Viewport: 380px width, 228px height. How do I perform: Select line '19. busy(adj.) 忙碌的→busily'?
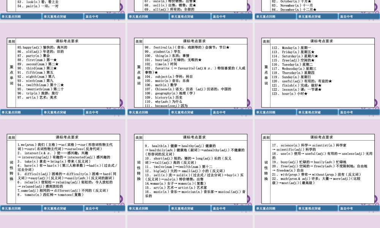pos(309,162)
